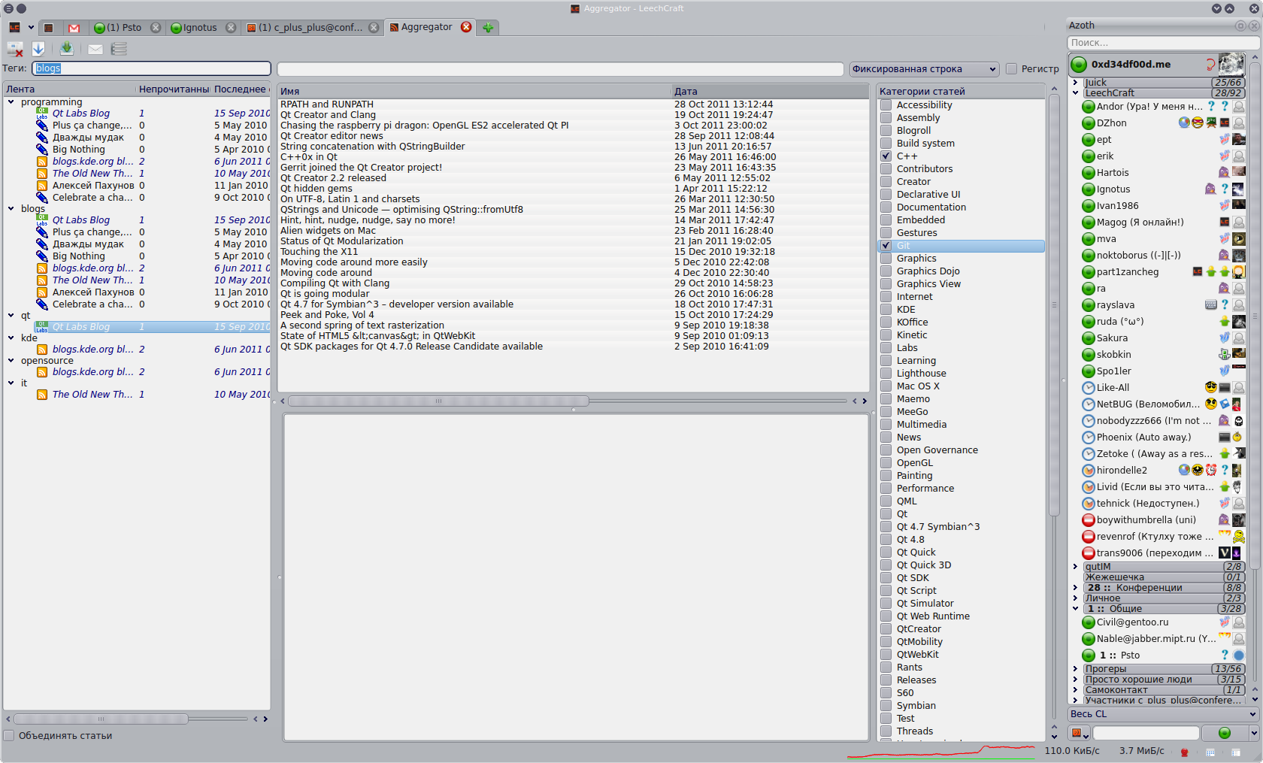Click the green online status button
1263x763 pixels.
(x=1225, y=733)
